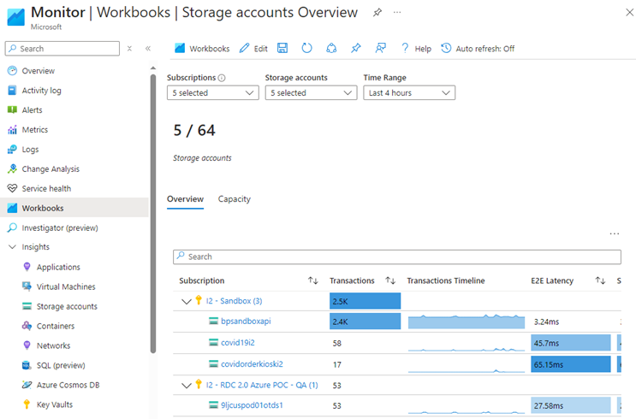Click the Subscriptions info icon
Viewport: 636px width, 419px height.
coord(222,78)
